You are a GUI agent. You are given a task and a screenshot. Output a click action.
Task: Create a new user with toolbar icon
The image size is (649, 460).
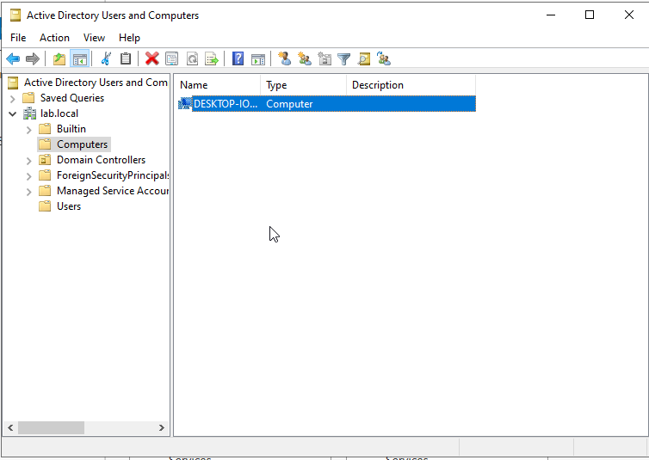tap(284, 58)
